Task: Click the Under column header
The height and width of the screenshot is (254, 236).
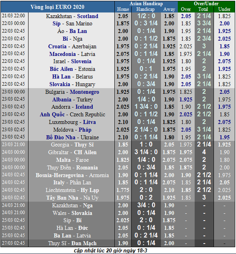Action: pos(224,9)
